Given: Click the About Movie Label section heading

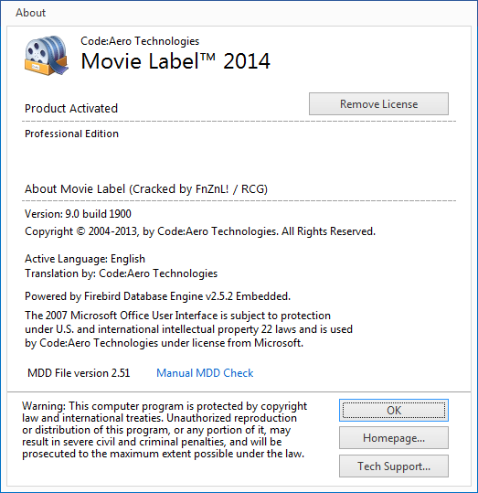Looking at the screenshot, I should (146, 189).
